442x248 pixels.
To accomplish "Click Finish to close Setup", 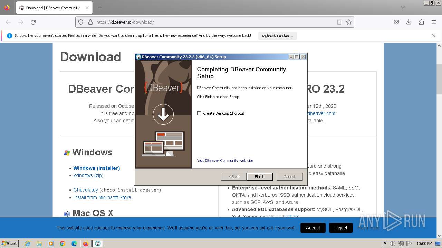I will coord(260,177).
